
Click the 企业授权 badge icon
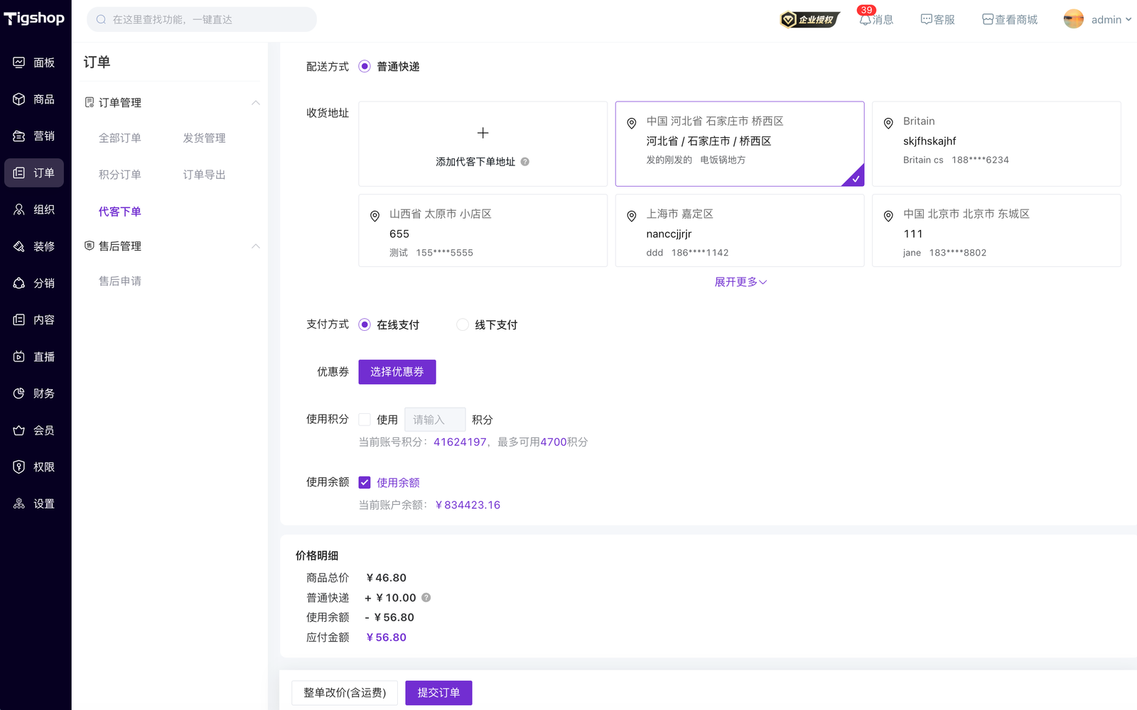pos(809,20)
